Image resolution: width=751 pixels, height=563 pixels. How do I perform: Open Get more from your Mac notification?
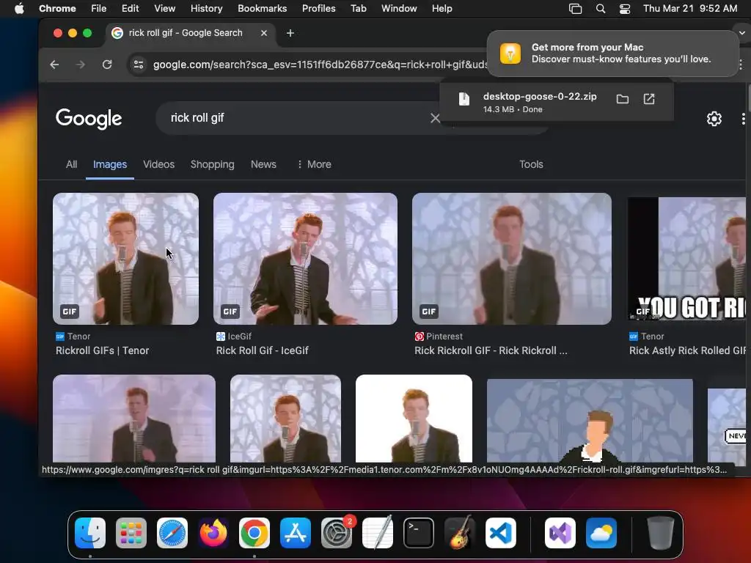[x=612, y=53]
